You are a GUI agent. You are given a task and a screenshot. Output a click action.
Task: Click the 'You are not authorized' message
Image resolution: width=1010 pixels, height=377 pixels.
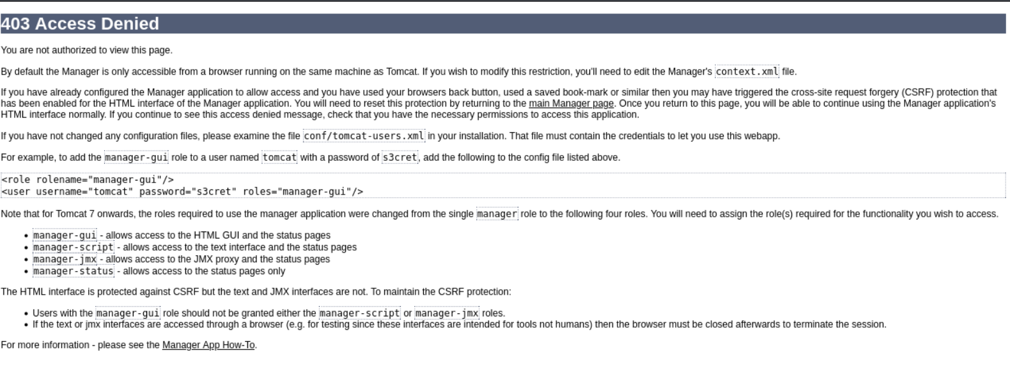tap(87, 50)
